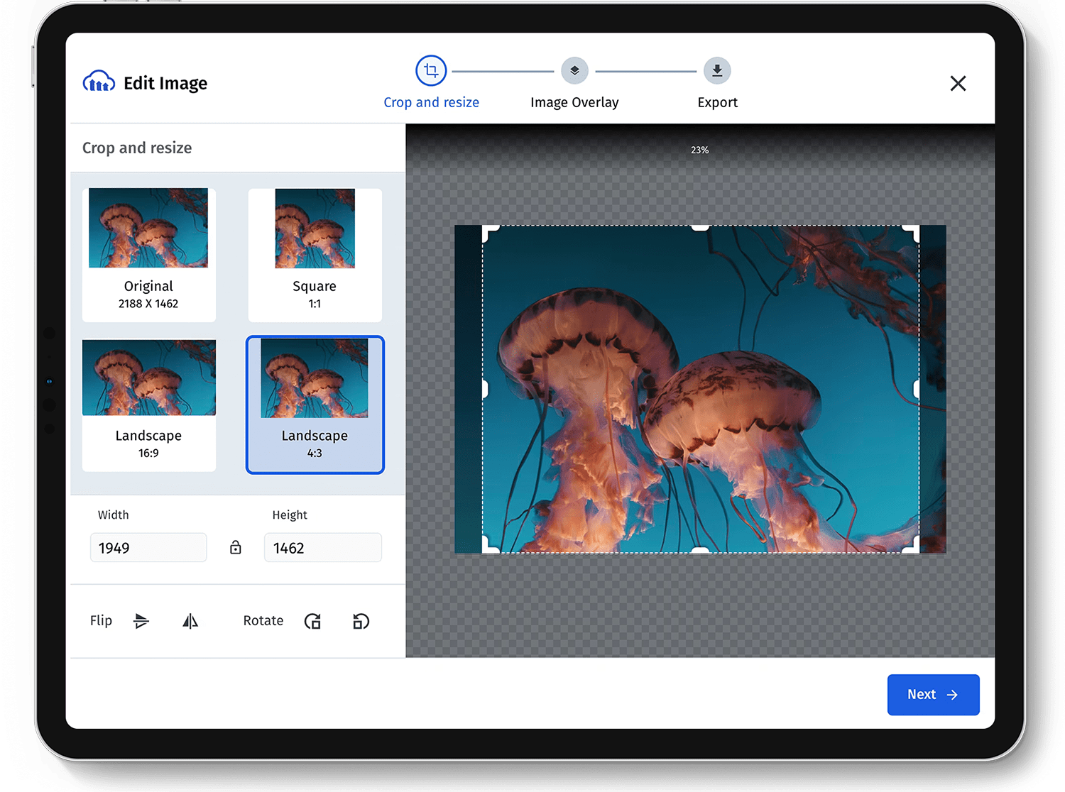Pick the Landscape 4:3 crop preset

315,405
